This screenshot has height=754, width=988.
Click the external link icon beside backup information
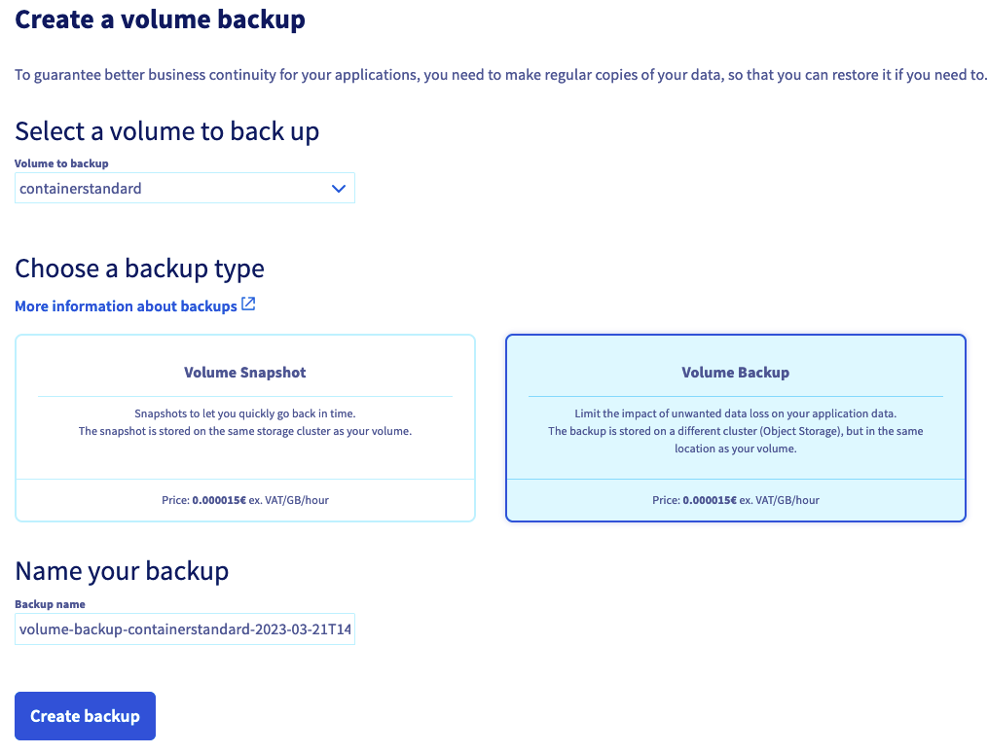249,305
